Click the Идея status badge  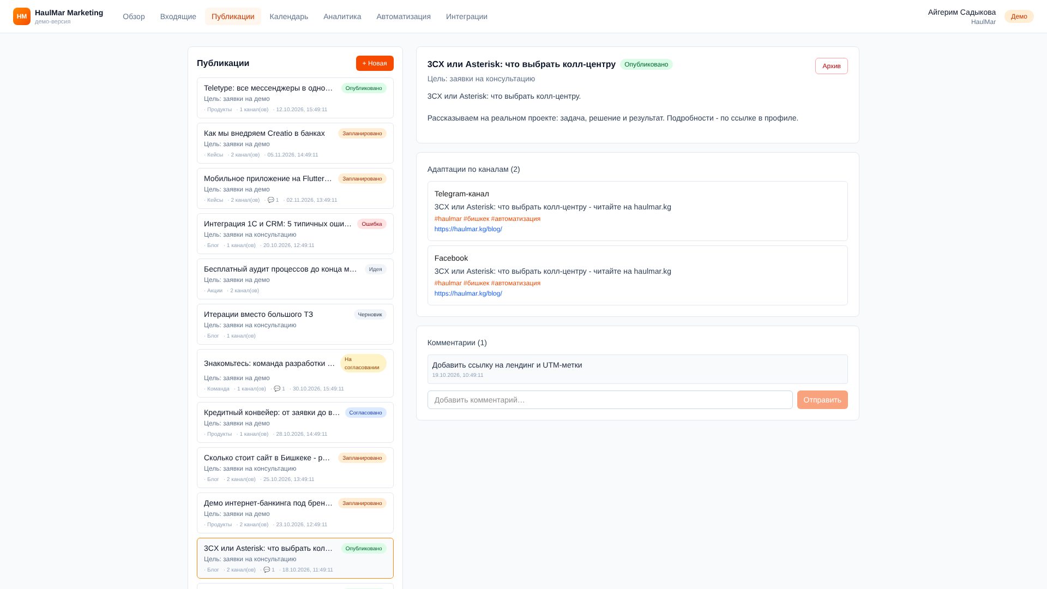click(376, 269)
